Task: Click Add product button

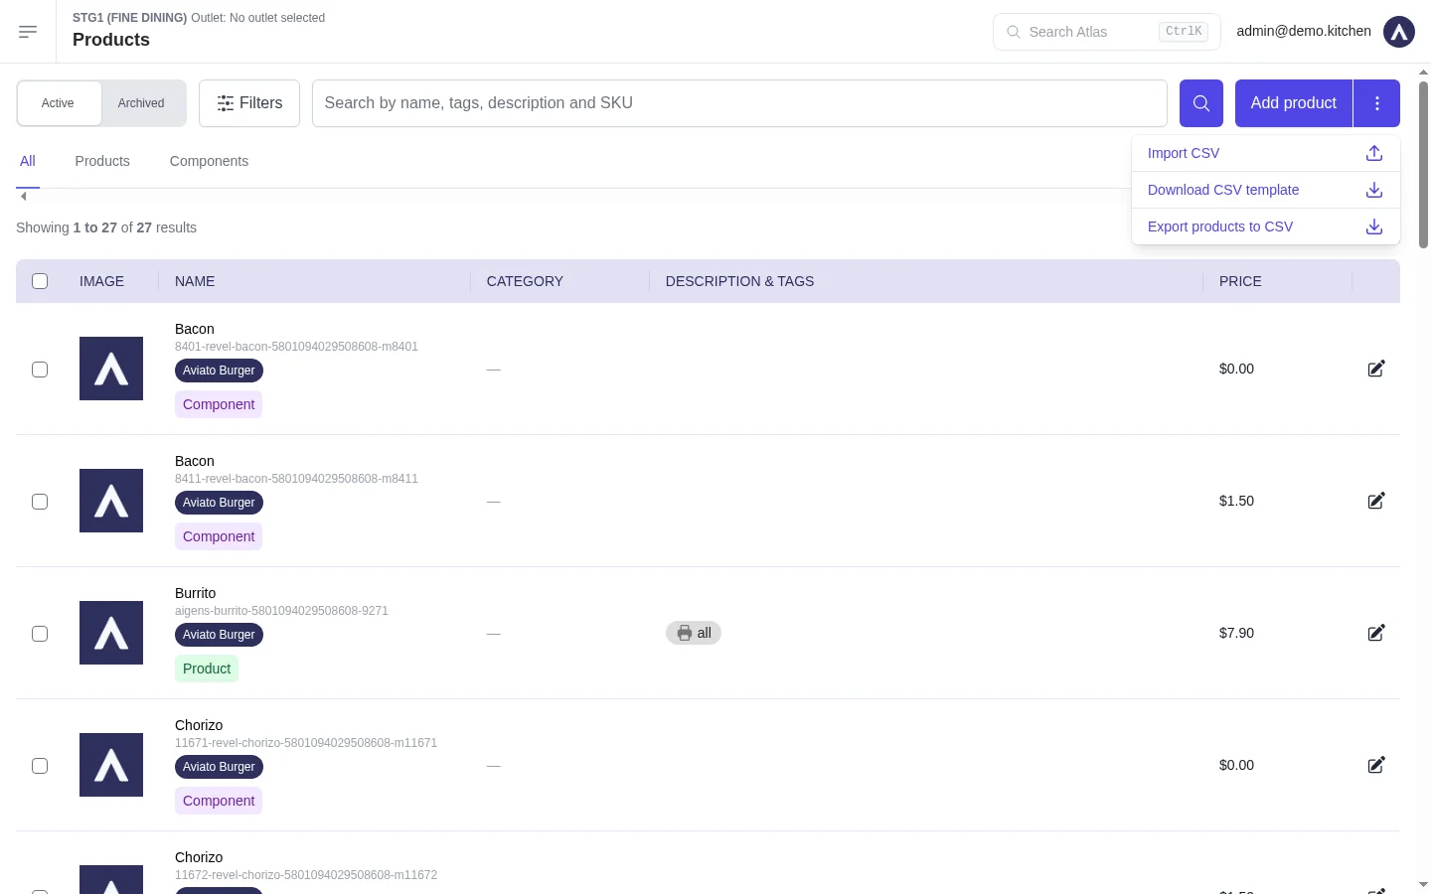Action: [x=1293, y=103]
